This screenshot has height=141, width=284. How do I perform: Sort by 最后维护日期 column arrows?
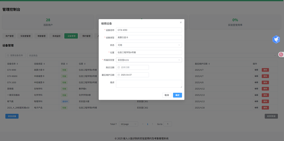pyautogui.click(x=209, y=64)
